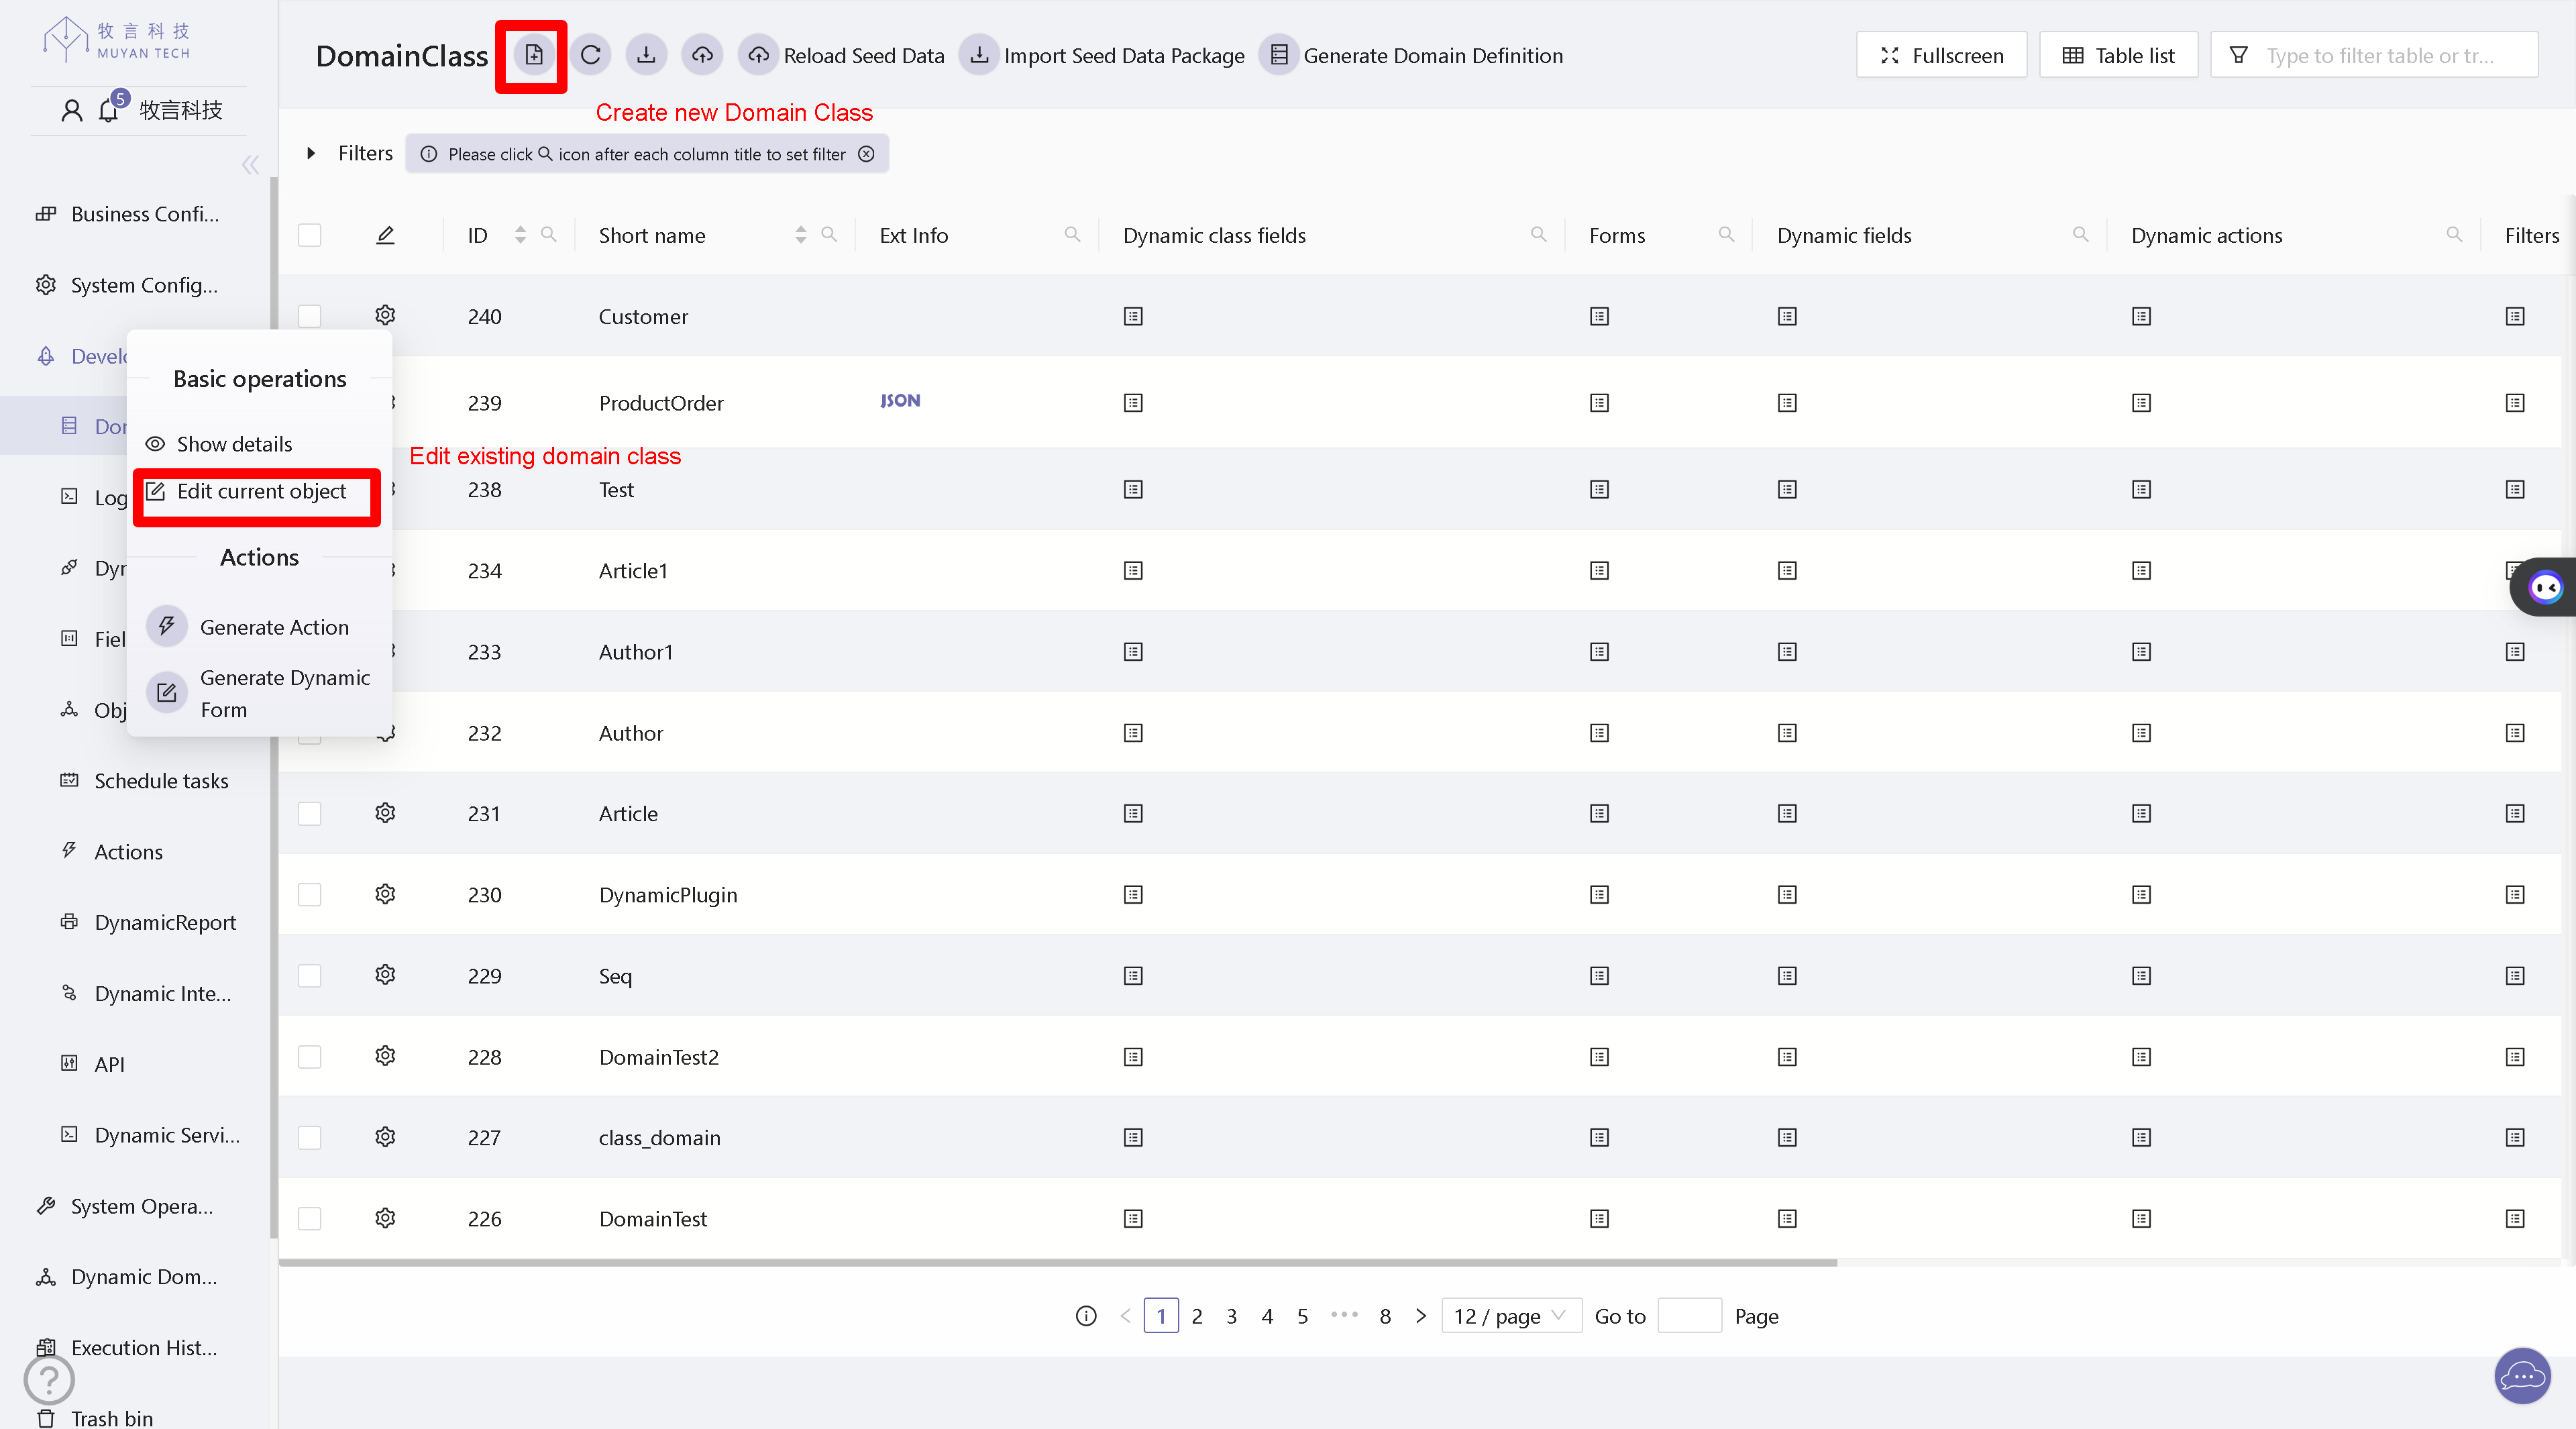Screen dimensions: 2576x1429
Task: Select Import Seed Data Package
Action: [x=1102, y=55]
